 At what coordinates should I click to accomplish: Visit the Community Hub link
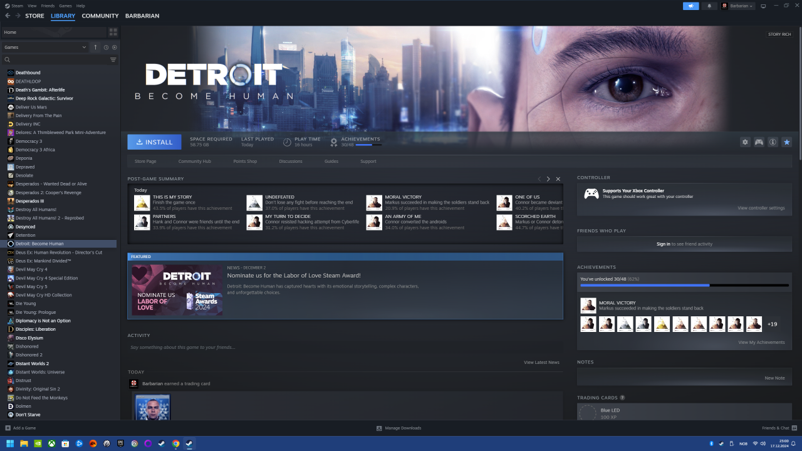194,162
